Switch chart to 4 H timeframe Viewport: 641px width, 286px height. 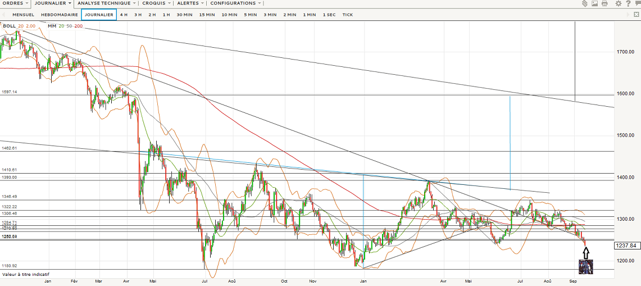124,15
